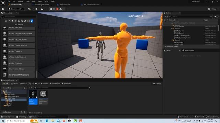Eject from the player controller
This screenshot has height=123, width=220.
[60, 9]
